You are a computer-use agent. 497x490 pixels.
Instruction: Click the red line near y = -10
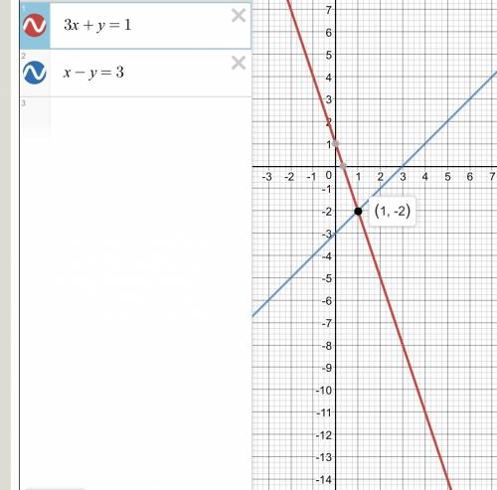click(417, 390)
